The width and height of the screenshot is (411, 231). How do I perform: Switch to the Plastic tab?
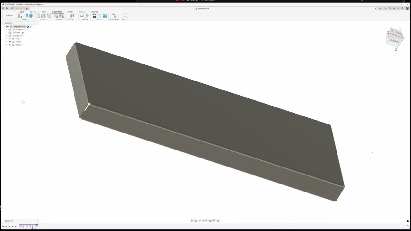[x=70, y=12]
